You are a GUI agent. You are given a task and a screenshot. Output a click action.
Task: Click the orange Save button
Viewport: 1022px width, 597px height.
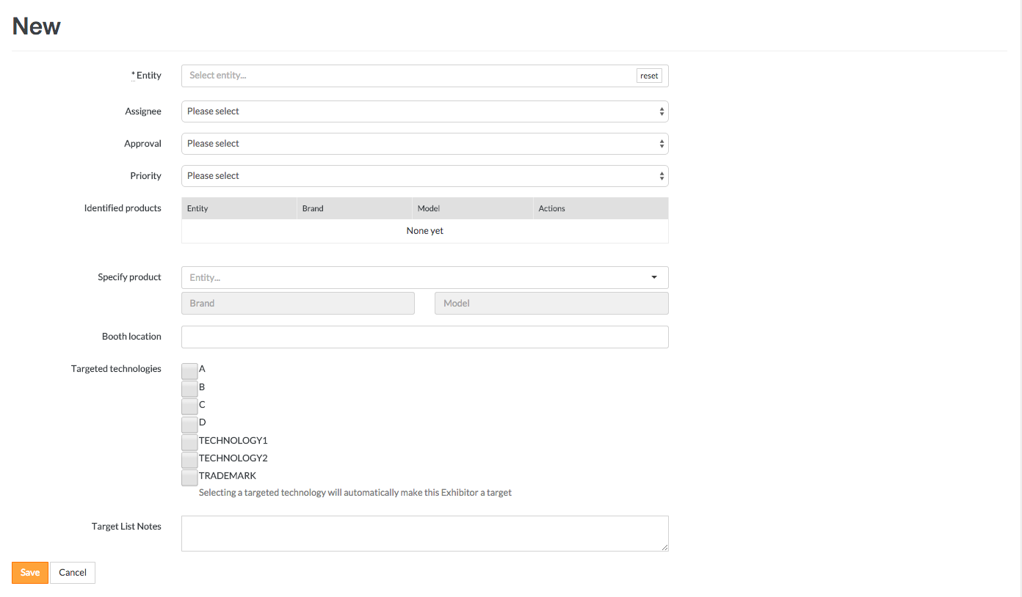point(30,573)
